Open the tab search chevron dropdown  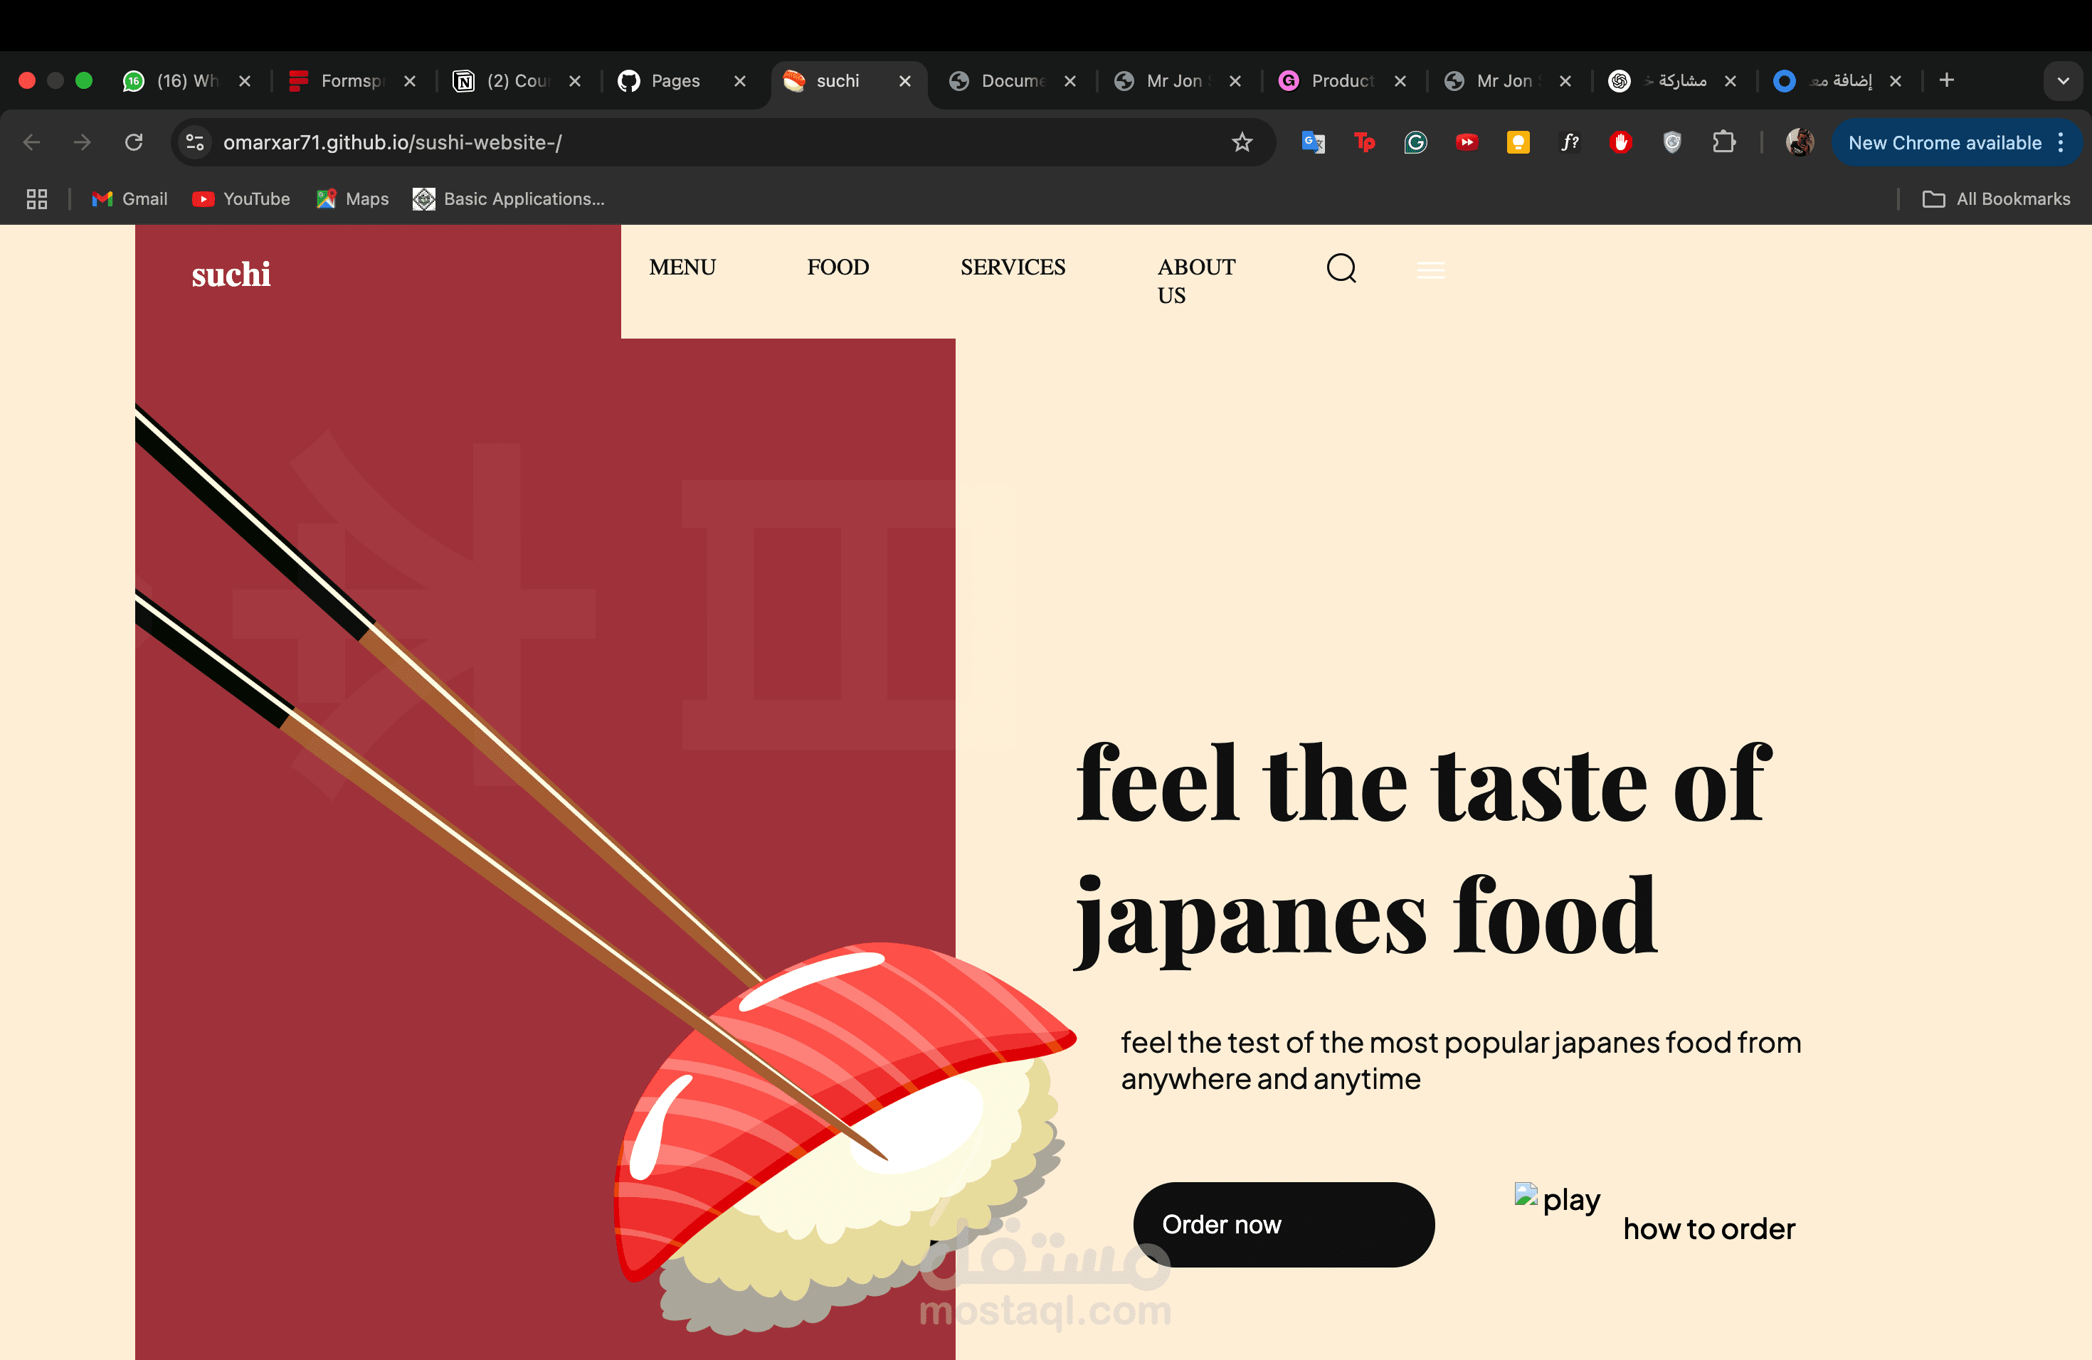point(2064,81)
